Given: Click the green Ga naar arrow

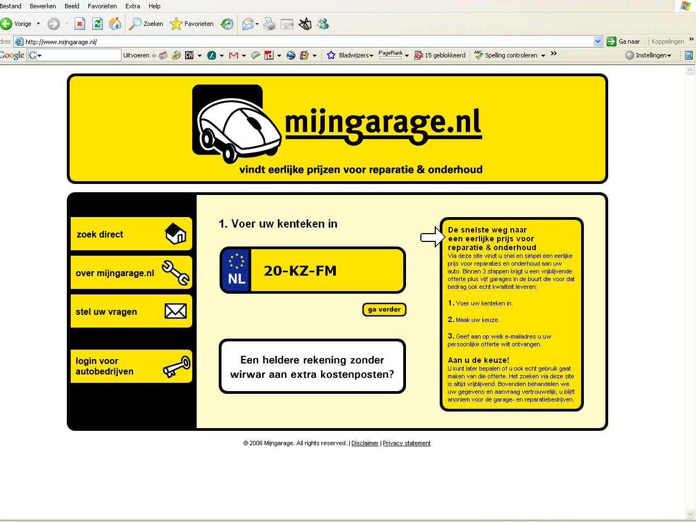Looking at the screenshot, I should coord(611,41).
